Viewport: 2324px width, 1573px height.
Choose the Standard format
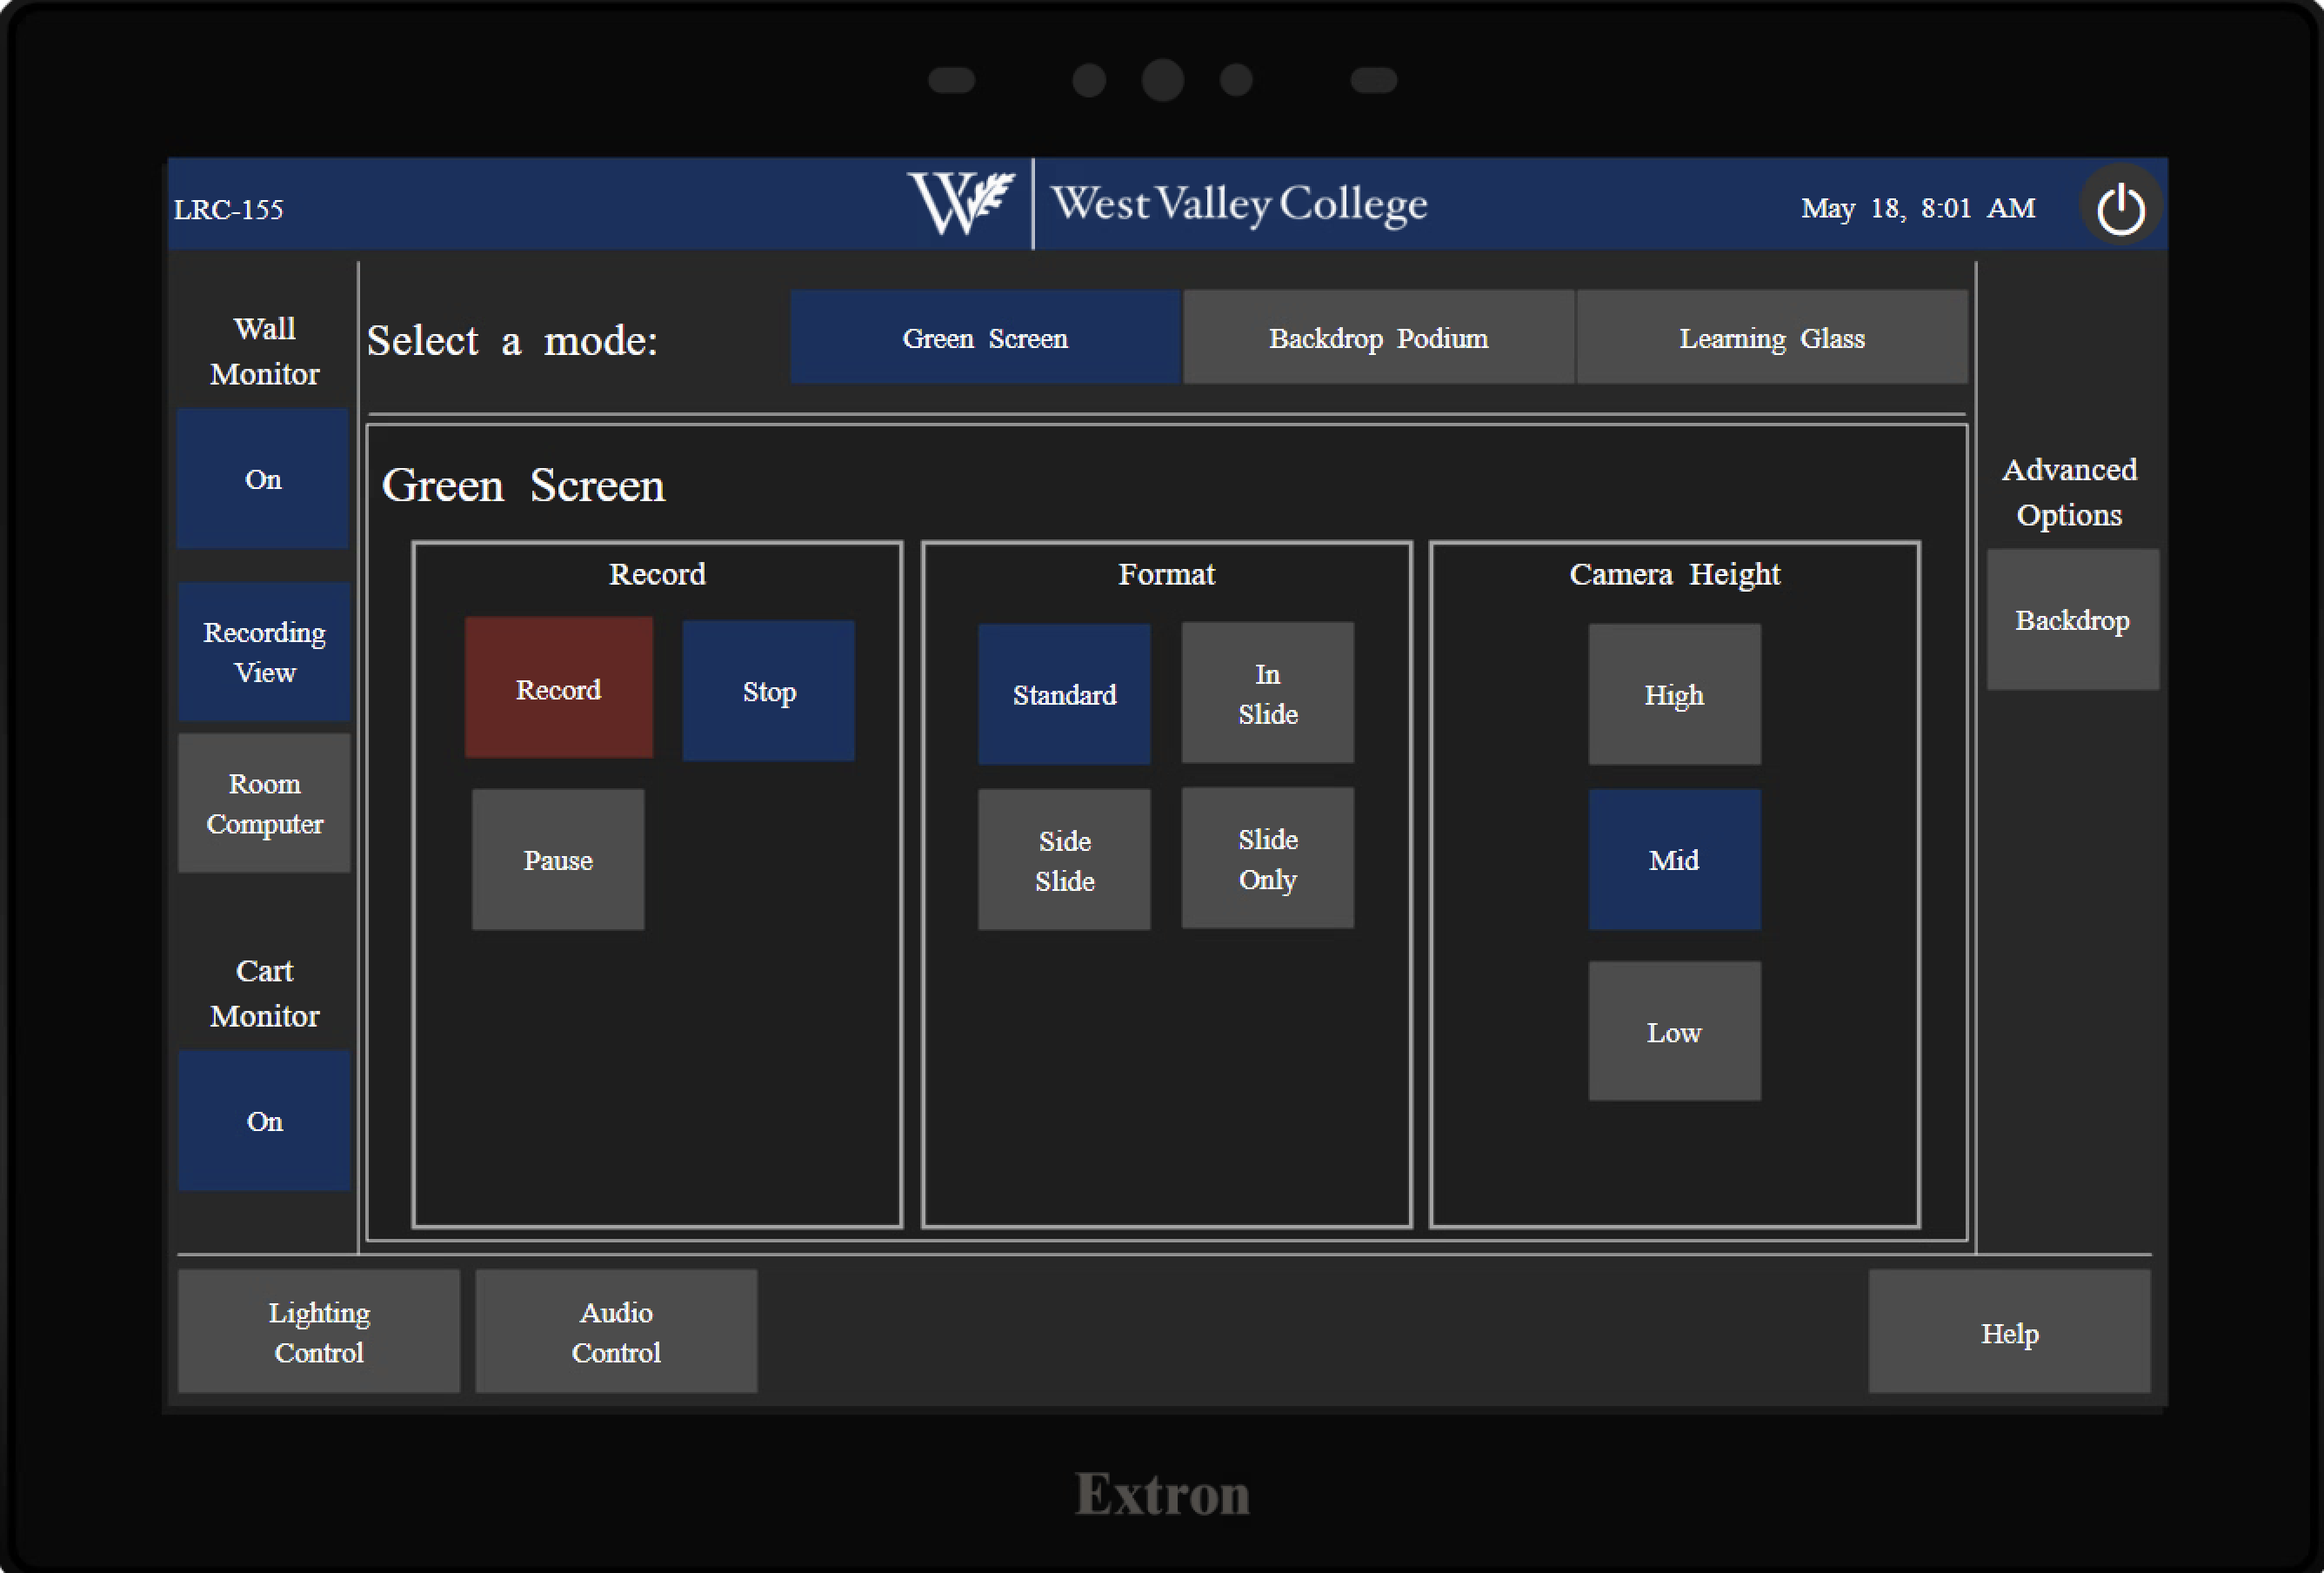(x=1064, y=695)
